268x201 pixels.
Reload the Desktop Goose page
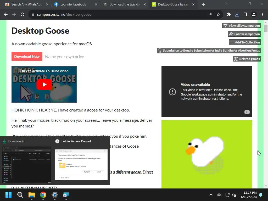23,15
